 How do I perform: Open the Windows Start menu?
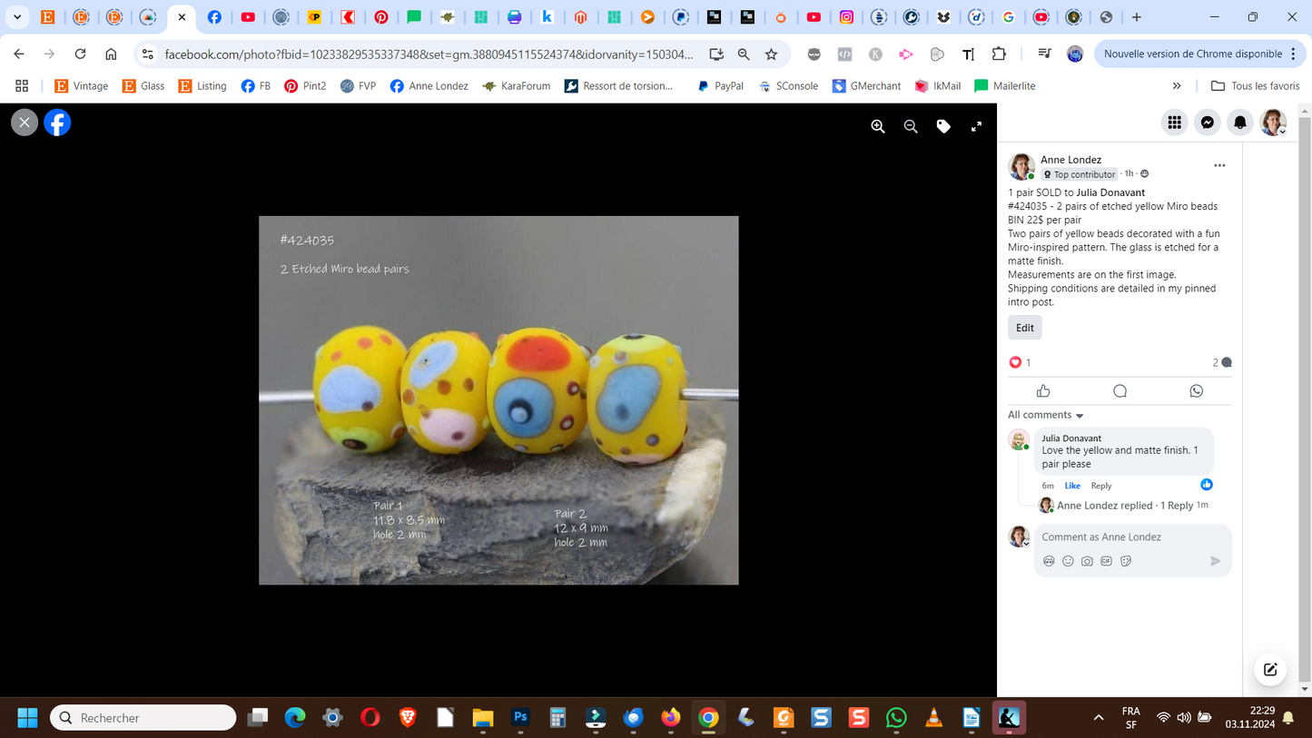(27, 718)
